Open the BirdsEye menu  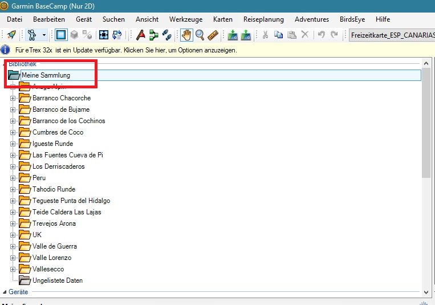tap(352, 19)
